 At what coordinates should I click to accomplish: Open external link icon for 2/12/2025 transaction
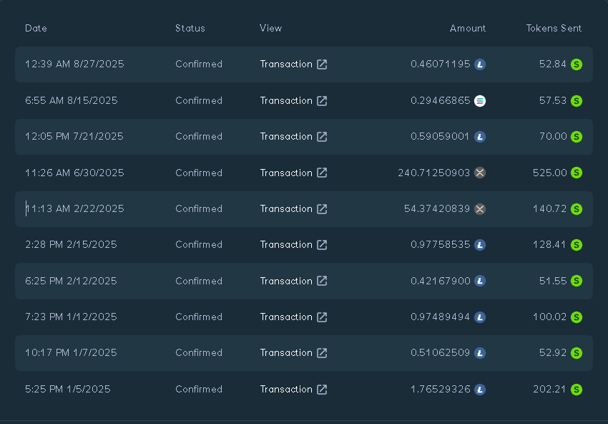[x=322, y=281]
